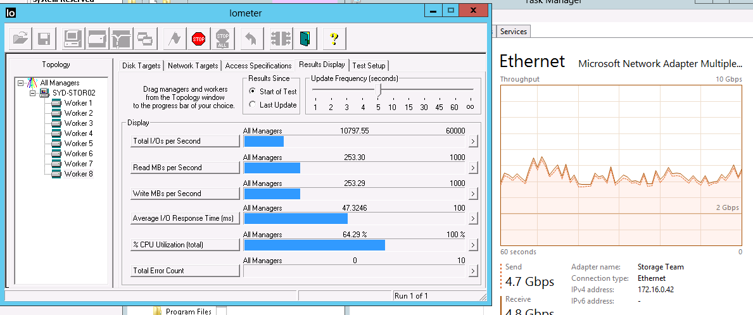Screen dimensions: 753x315
Task: Start tests green flag icon
Action: (174, 39)
